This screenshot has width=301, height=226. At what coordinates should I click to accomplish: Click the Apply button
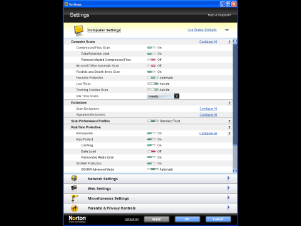pyautogui.click(x=156, y=219)
